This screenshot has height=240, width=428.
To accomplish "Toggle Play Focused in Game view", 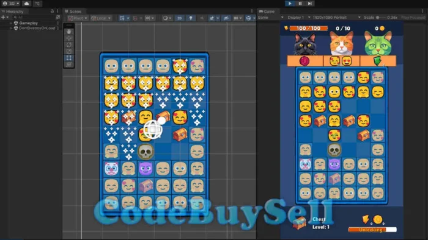I will (x=413, y=17).
